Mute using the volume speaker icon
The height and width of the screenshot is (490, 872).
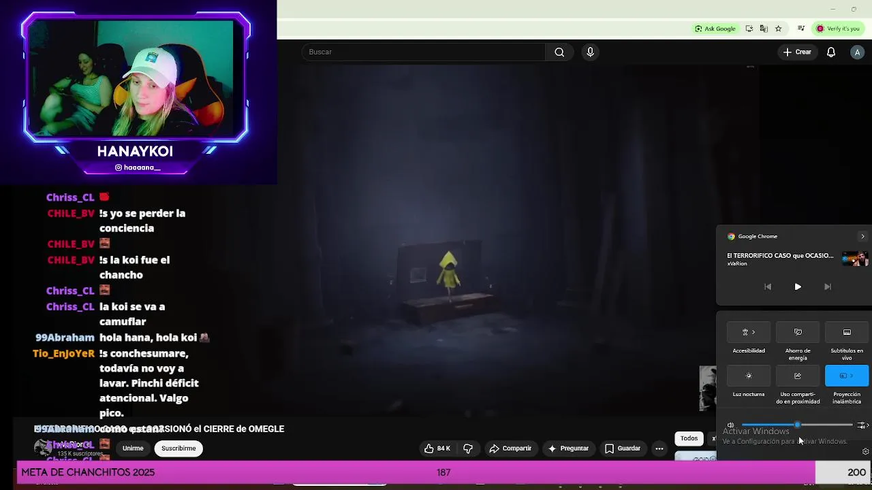730,425
